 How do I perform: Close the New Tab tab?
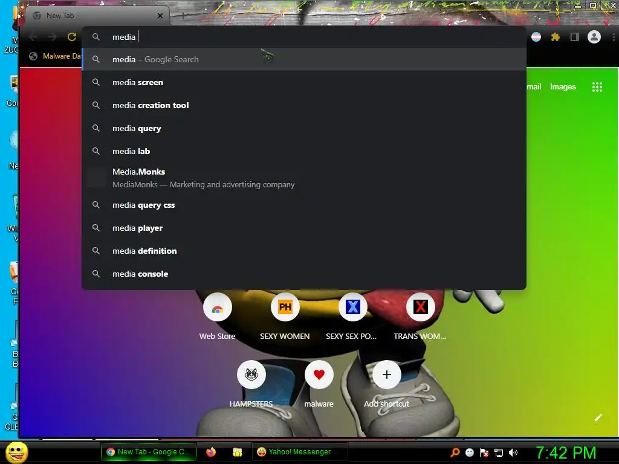pos(160,16)
